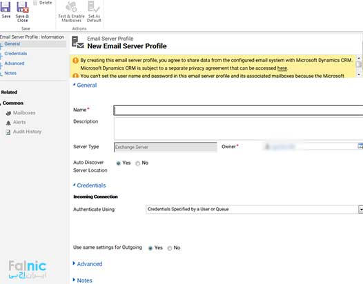Click the Email Server Profile header icon
Screen dimensions: 363x284
point(77,42)
